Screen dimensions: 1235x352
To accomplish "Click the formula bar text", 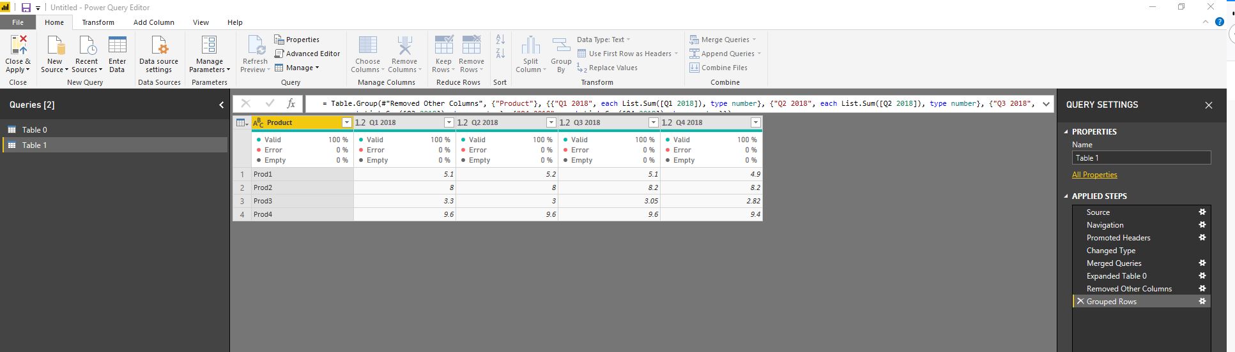I will [675, 103].
